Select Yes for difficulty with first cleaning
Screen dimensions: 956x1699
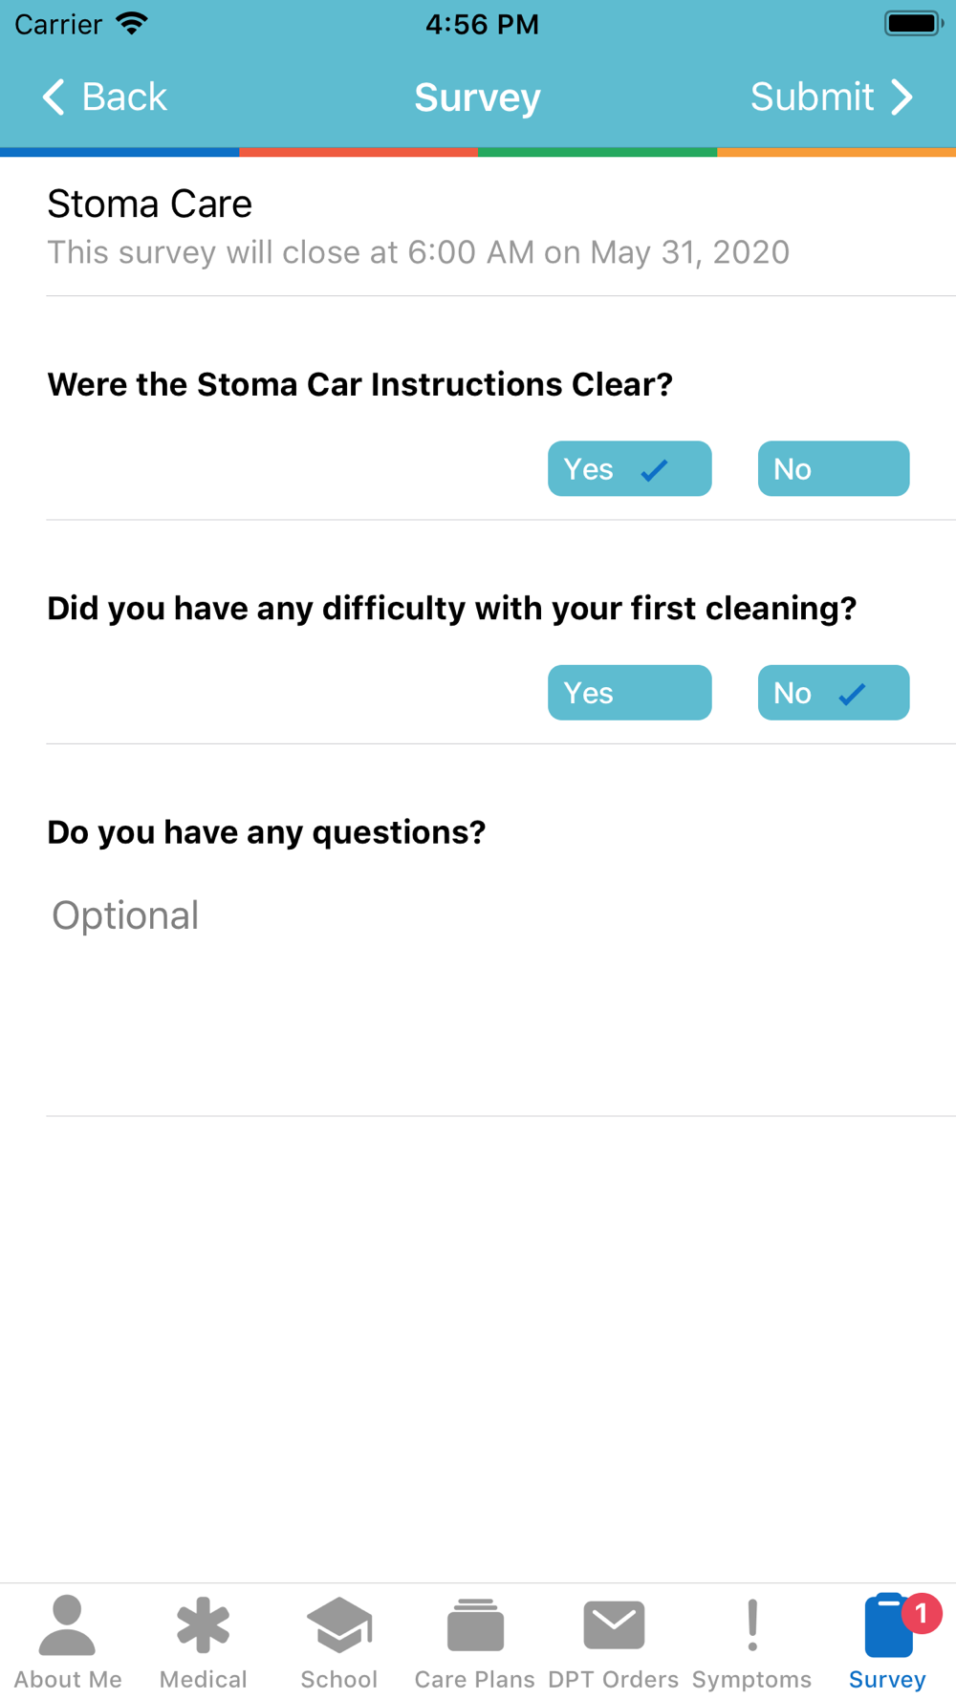(x=629, y=692)
